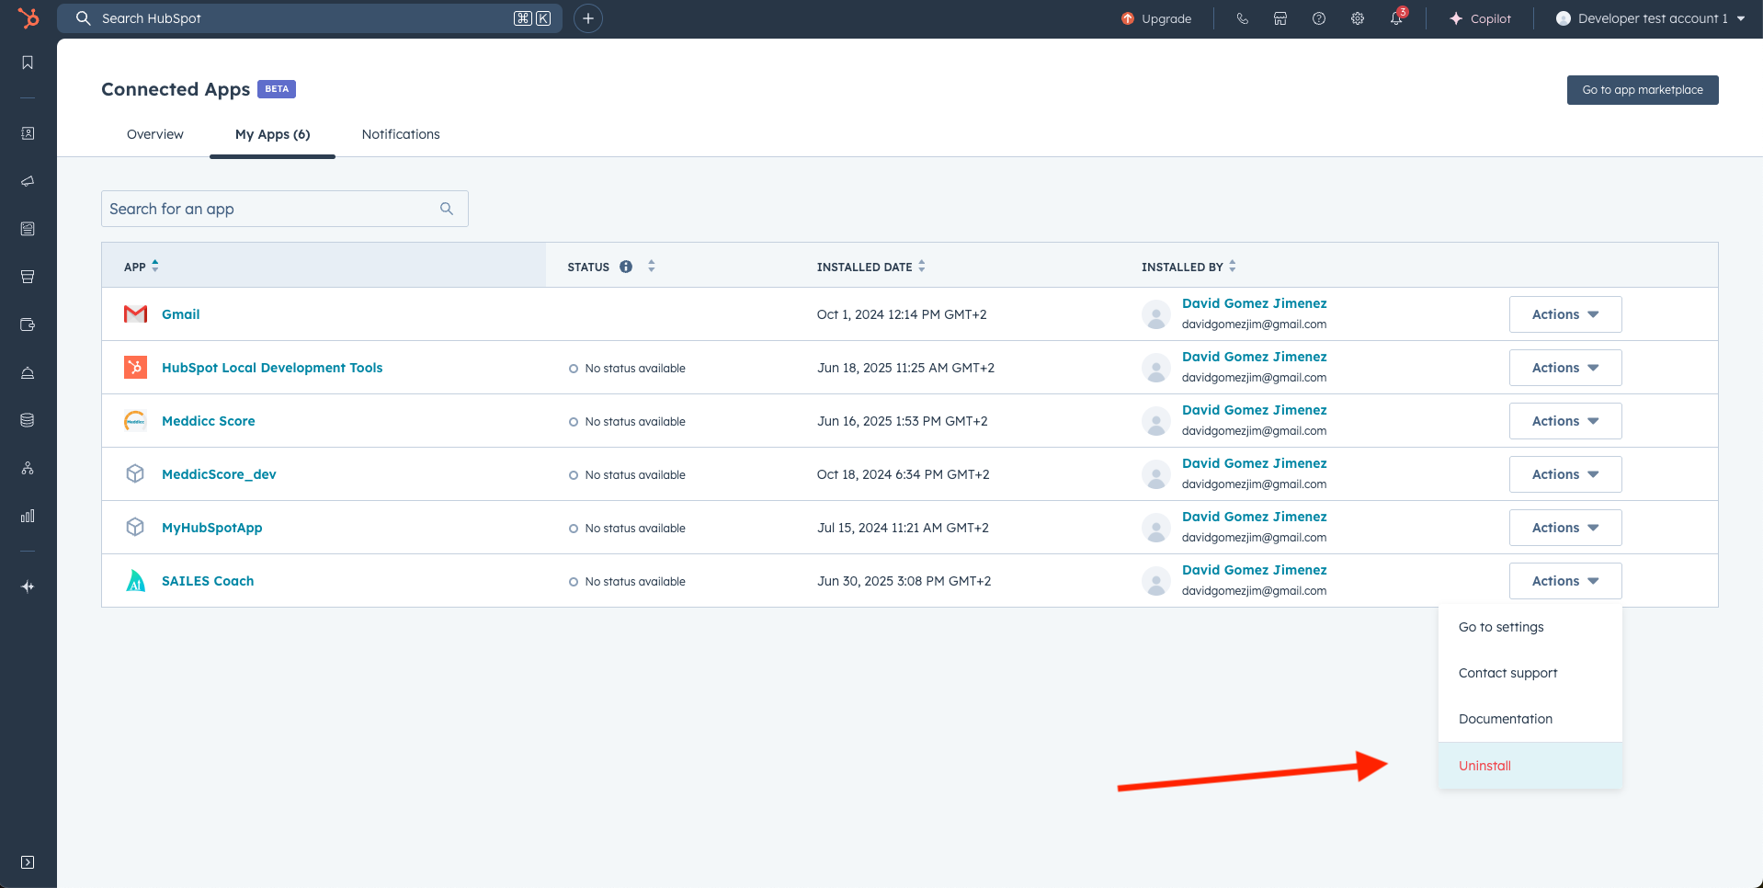
Task: Click 'No status available' in MyHubSpotApp row
Action: (635, 529)
